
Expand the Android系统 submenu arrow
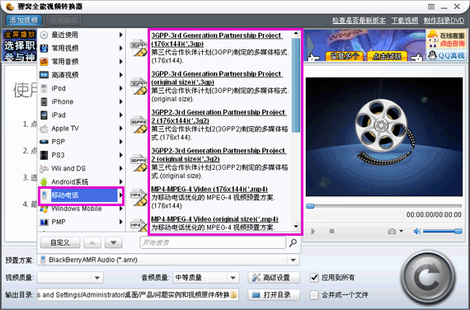click(x=120, y=181)
